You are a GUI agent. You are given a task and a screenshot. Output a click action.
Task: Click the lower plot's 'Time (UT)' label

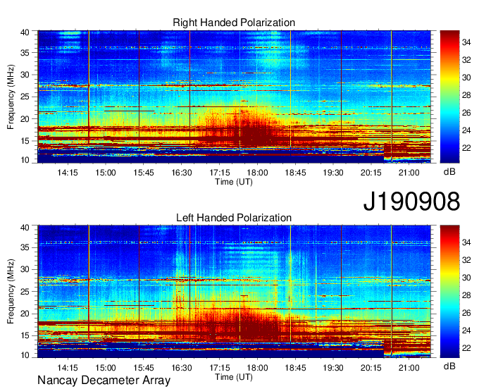tap(234, 377)
